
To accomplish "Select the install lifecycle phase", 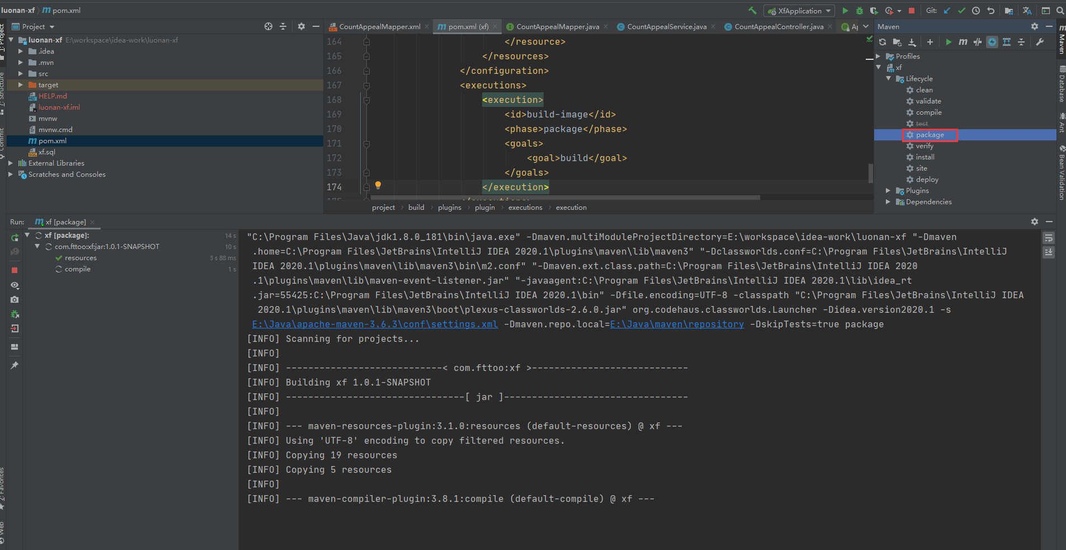I will (x=925, y=157).
